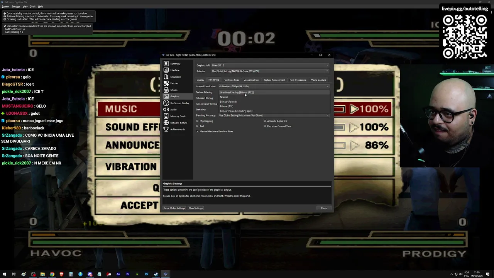
Task: Click the Copy Global Settings button
Action: coord(174,208)
